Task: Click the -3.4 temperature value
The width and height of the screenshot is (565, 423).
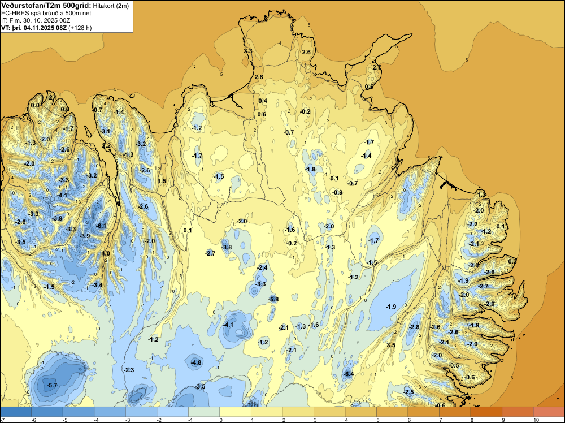Action: (x=97, y=285)
